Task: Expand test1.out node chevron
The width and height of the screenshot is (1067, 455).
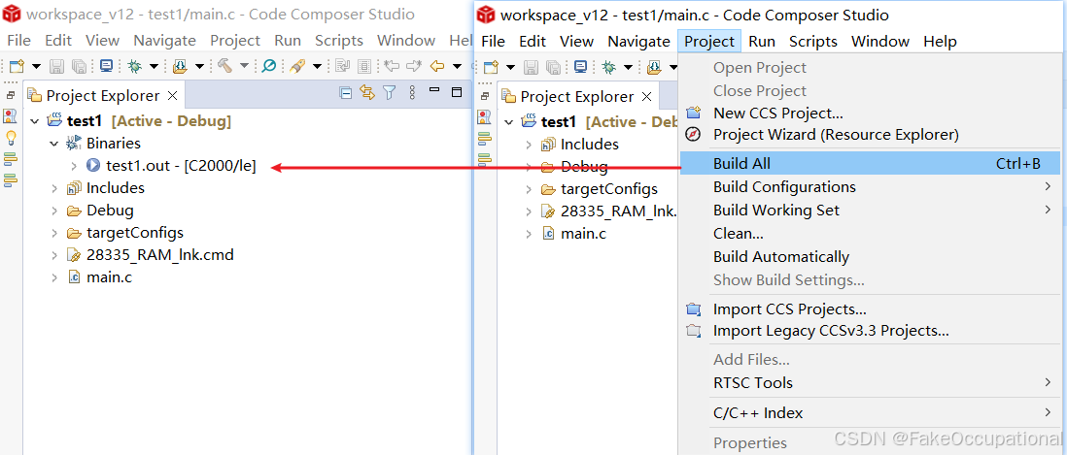Action: 74,166
